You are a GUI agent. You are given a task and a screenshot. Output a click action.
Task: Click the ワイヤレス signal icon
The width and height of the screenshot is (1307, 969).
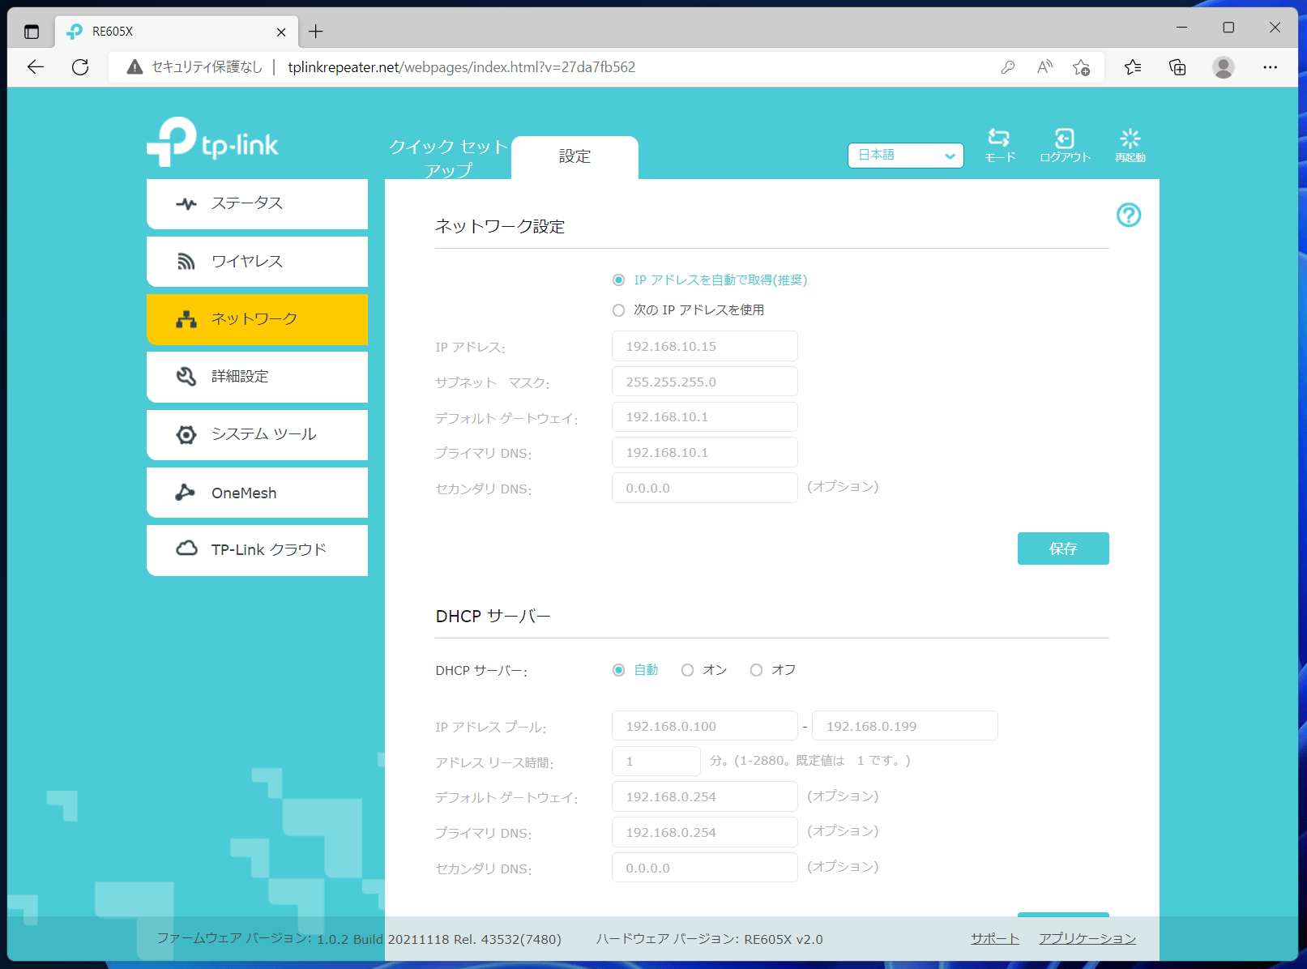click(x=186, y=262)
